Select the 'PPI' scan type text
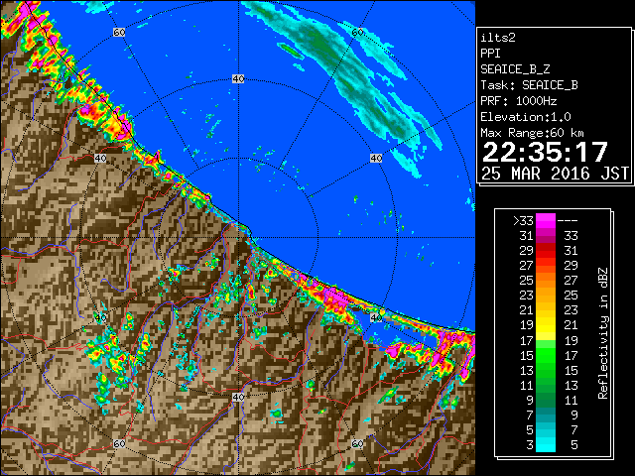 click(490, 54)
